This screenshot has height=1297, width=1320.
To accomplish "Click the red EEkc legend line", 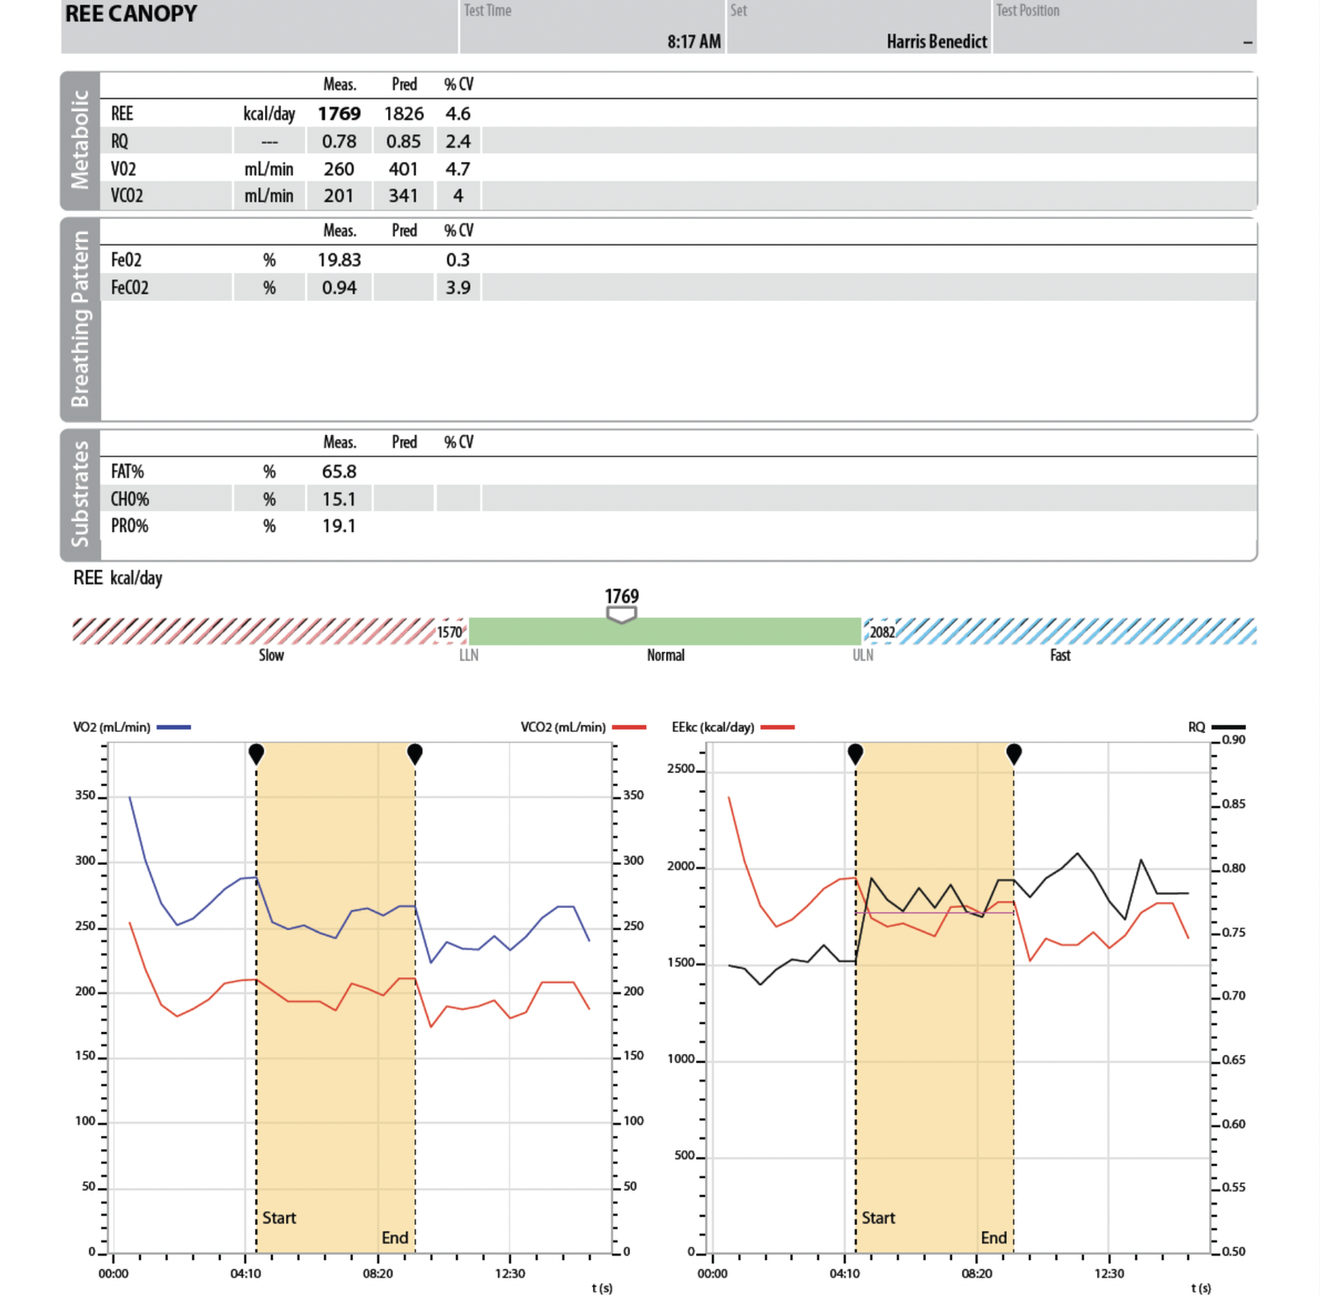I will pos(777,728).
